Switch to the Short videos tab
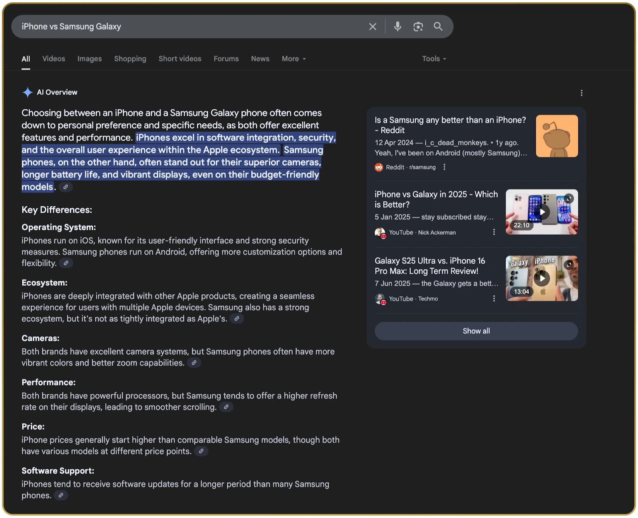 pyautogui.click(x=180, y=59)
